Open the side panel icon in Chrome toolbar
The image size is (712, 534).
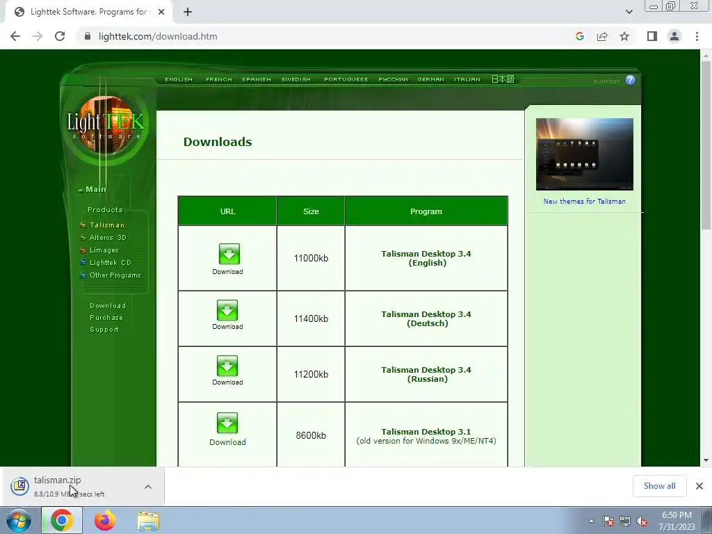(x=652, y=36)
